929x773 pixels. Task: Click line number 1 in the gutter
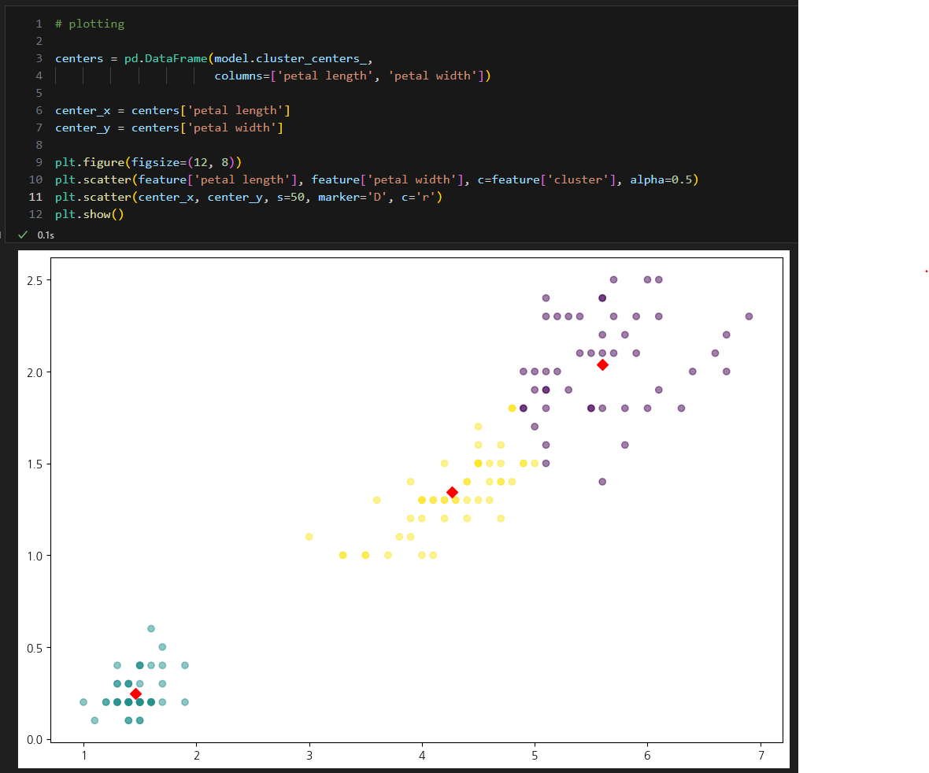coord(39,24)
